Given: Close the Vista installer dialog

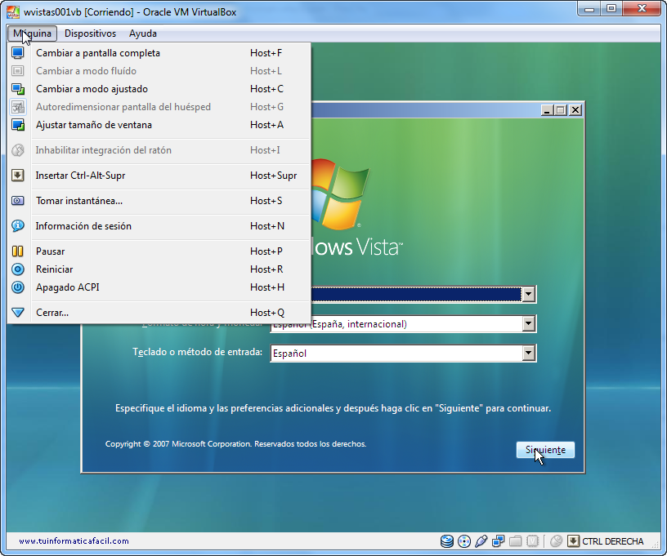Looking at the screenshot, I should pos(575,110).
